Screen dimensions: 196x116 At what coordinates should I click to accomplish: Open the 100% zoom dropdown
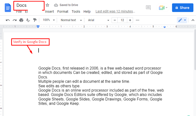click(49, 20)
